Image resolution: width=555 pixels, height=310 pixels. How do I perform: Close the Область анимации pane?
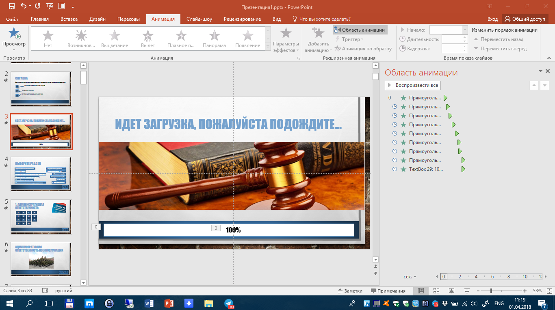coord(548,71)
